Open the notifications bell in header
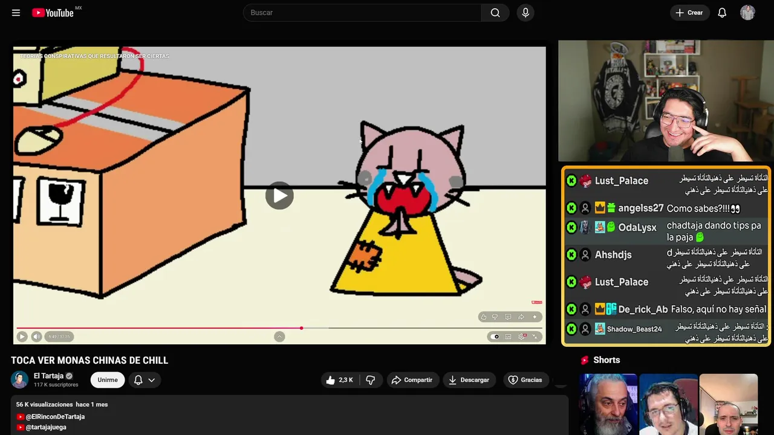The height and width of the screenshot is (435, 774). coord(722,13)
